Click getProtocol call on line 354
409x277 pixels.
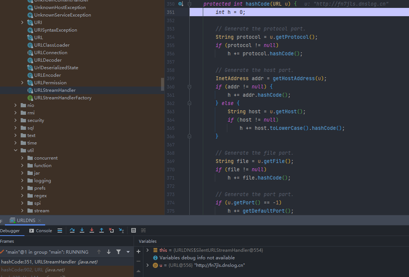(x=292, y=37)
